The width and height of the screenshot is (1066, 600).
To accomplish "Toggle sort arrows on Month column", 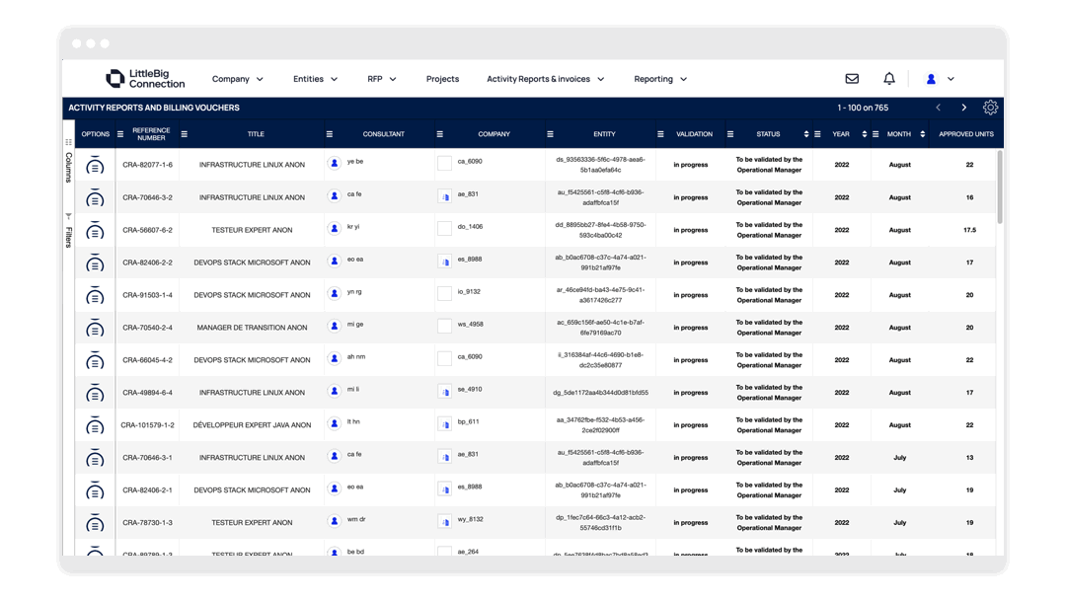I will tap(923, 134).
